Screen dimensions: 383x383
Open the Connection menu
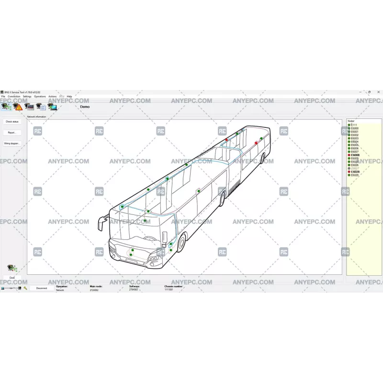pyautogui.click(x=14, y=96)
